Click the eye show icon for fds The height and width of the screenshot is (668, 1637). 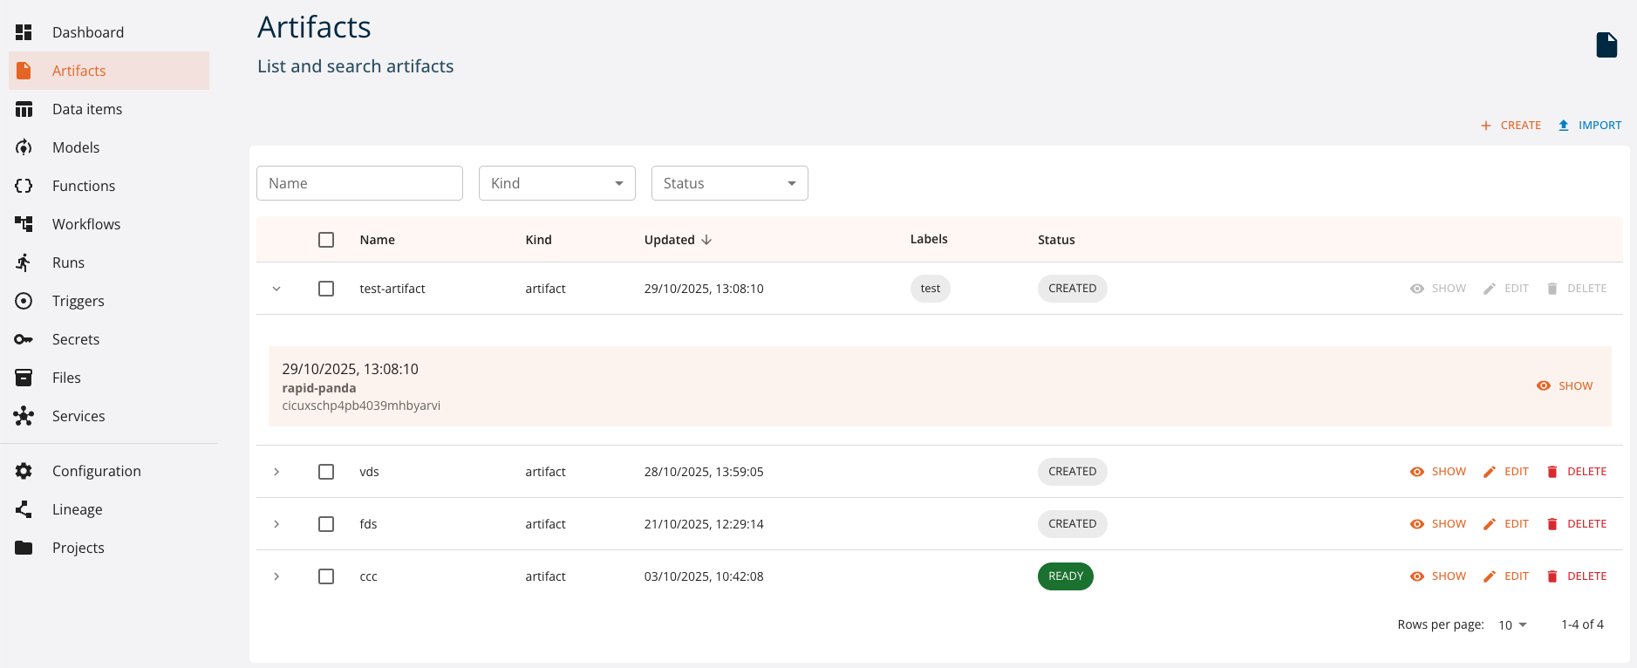click(x=1417, y=524)
